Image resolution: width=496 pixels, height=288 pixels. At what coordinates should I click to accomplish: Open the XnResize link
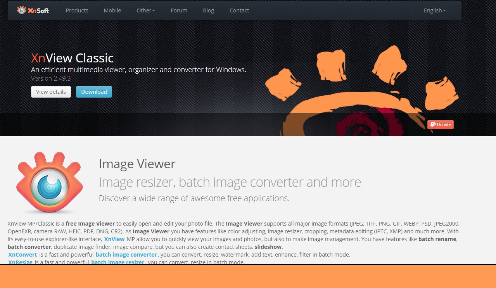coord(20,262)
